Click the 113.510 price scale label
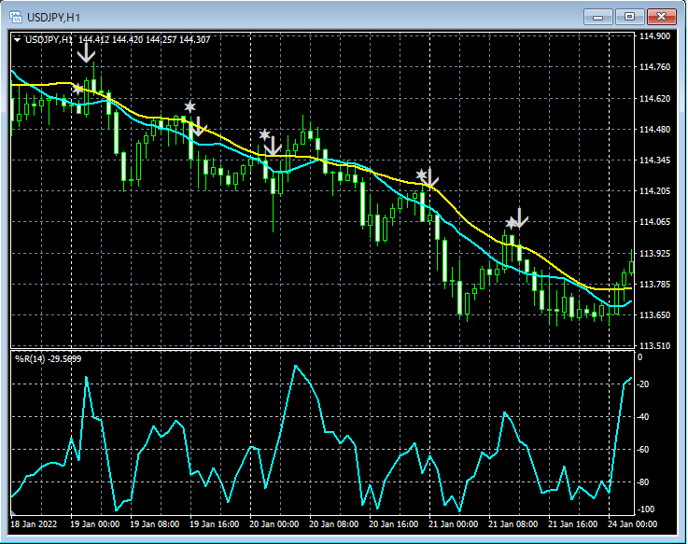The image size is (688, 544). 654,346
